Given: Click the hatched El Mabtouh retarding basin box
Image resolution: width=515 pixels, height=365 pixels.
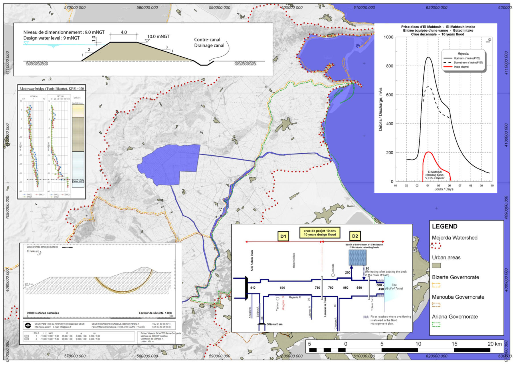Looking at the screenshot, I should [357, 257].
